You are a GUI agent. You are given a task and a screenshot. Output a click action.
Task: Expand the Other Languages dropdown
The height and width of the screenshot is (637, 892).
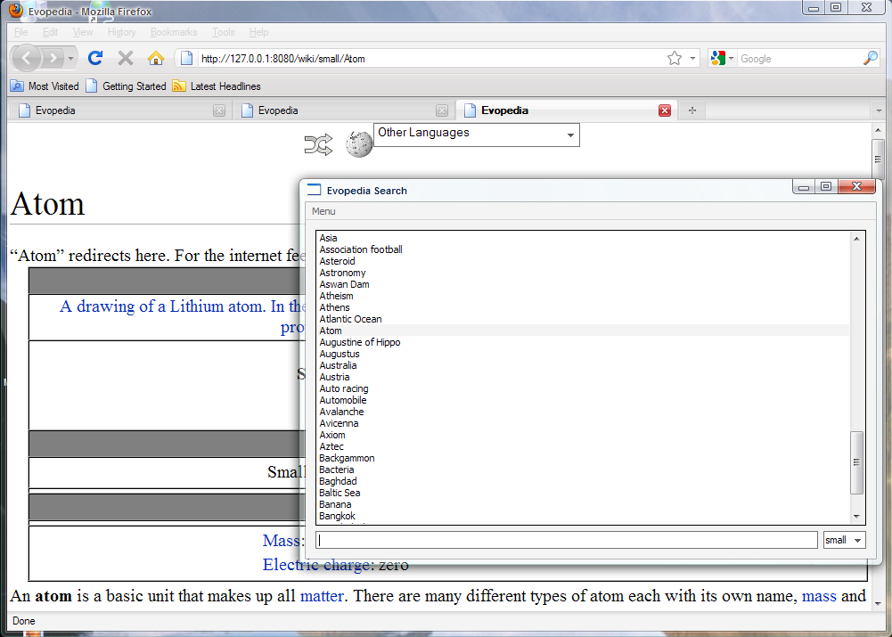[476, 135]
